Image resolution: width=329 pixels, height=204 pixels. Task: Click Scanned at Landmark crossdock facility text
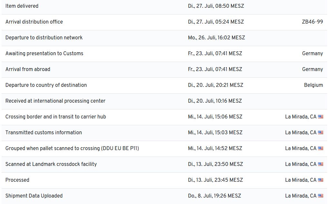click(x=51, y=164)
